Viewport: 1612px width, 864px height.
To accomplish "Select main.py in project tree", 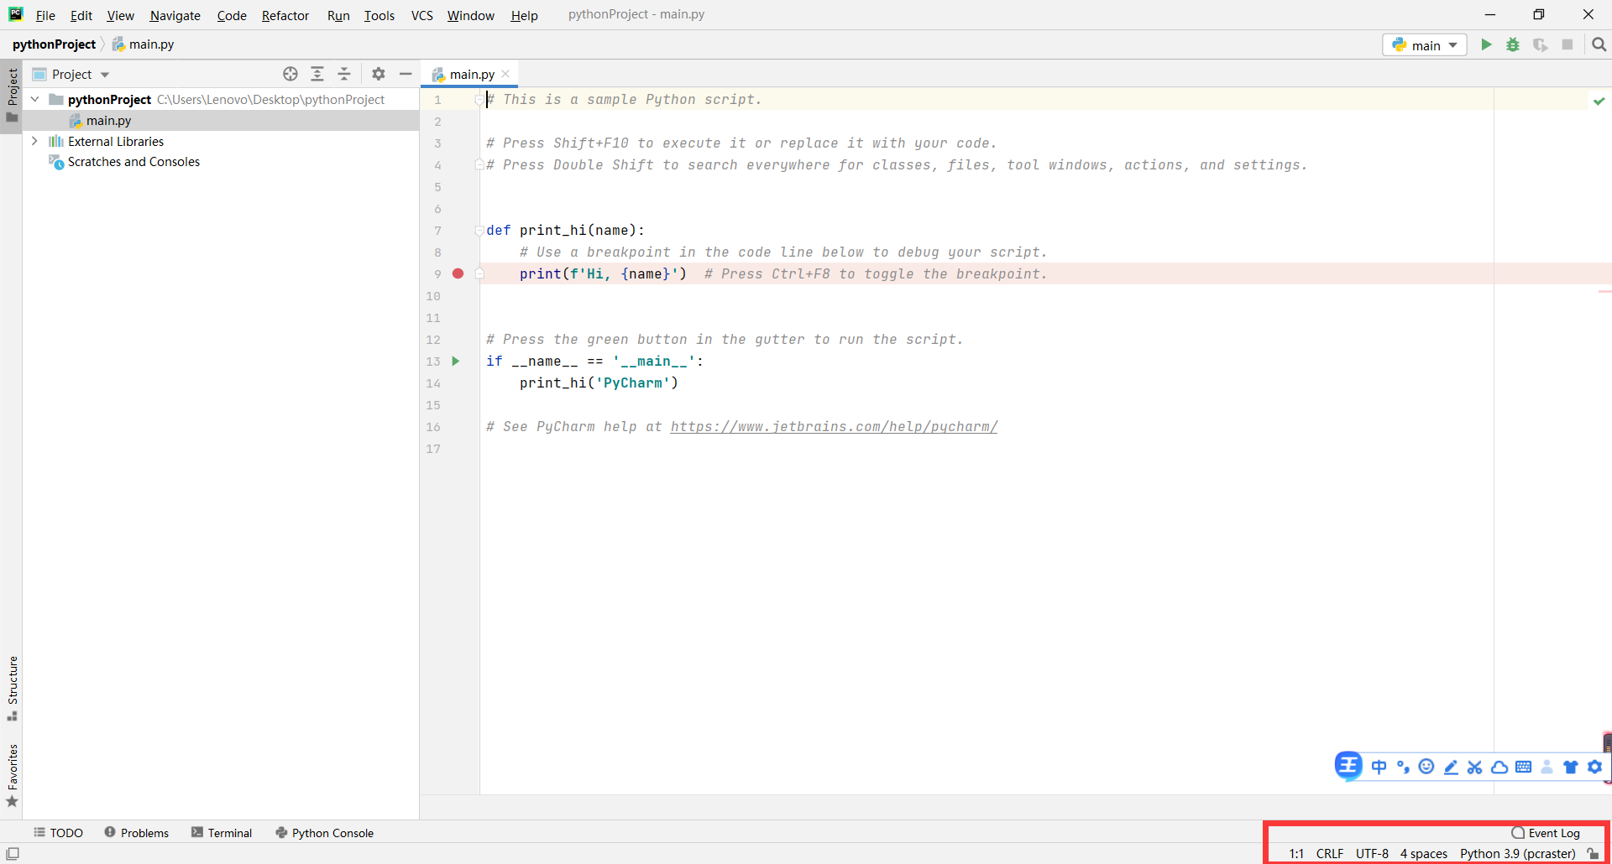I will tap(108, 120).
